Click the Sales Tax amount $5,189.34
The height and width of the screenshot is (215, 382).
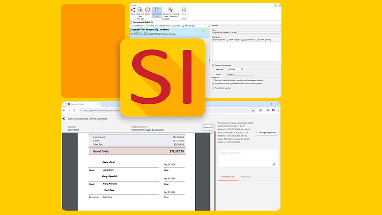179,144
